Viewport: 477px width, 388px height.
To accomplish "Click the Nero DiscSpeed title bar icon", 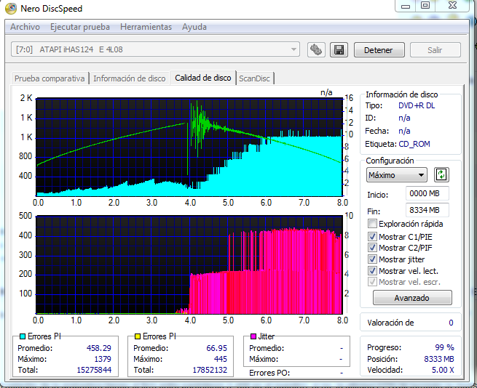I will point(11,8).
